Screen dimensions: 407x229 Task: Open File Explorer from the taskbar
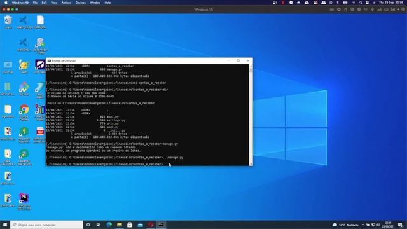pyautogui.click(x=120, y=225)
